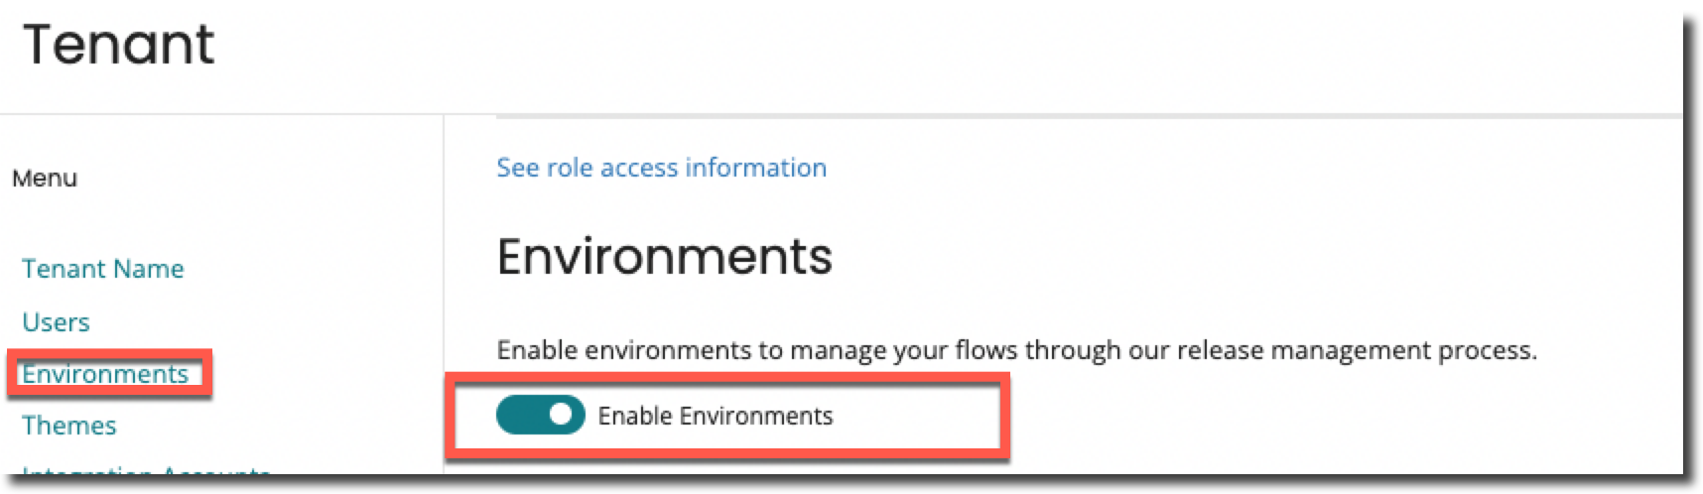The width and height of the screenshot is (1703, 494).
Task: Open Themes from the side menu
Action: (69, 426)
